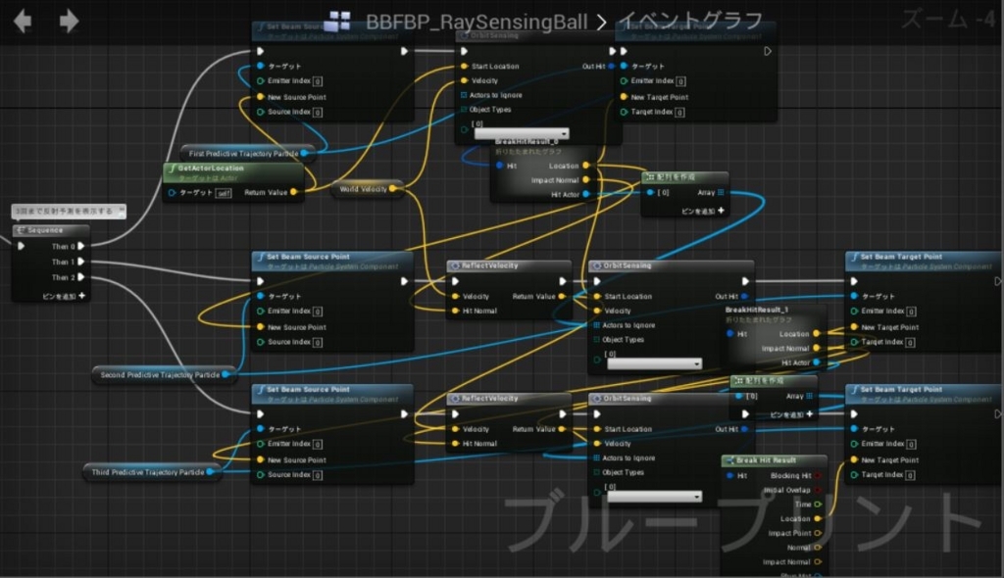Select the BBFBP_RaySensingBall breadcrumb

click(477, 22)
